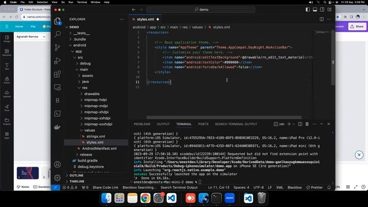This screenshot has width=368, height=207.
Task: Collapse the android folder
Action: pyautogui.click(x=79, y=45)
